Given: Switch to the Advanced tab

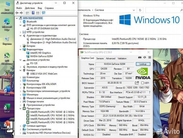Looking at the screenshot, I should click(x=110, y=58).
